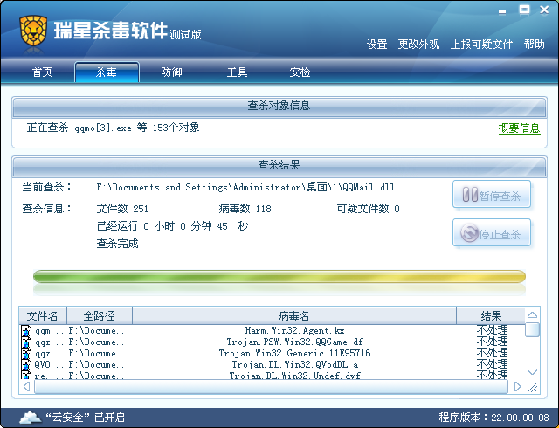The image size is (559, 428).
Task: Click the horizontal scroll right arrow
Action: [517, 387]
